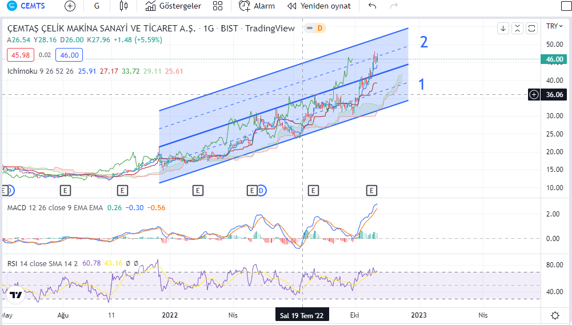Change chart type with candlestick icon
This screenshot has height=325, width=572.
click(123, 6)
